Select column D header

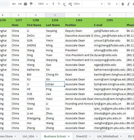pos(36,15)
